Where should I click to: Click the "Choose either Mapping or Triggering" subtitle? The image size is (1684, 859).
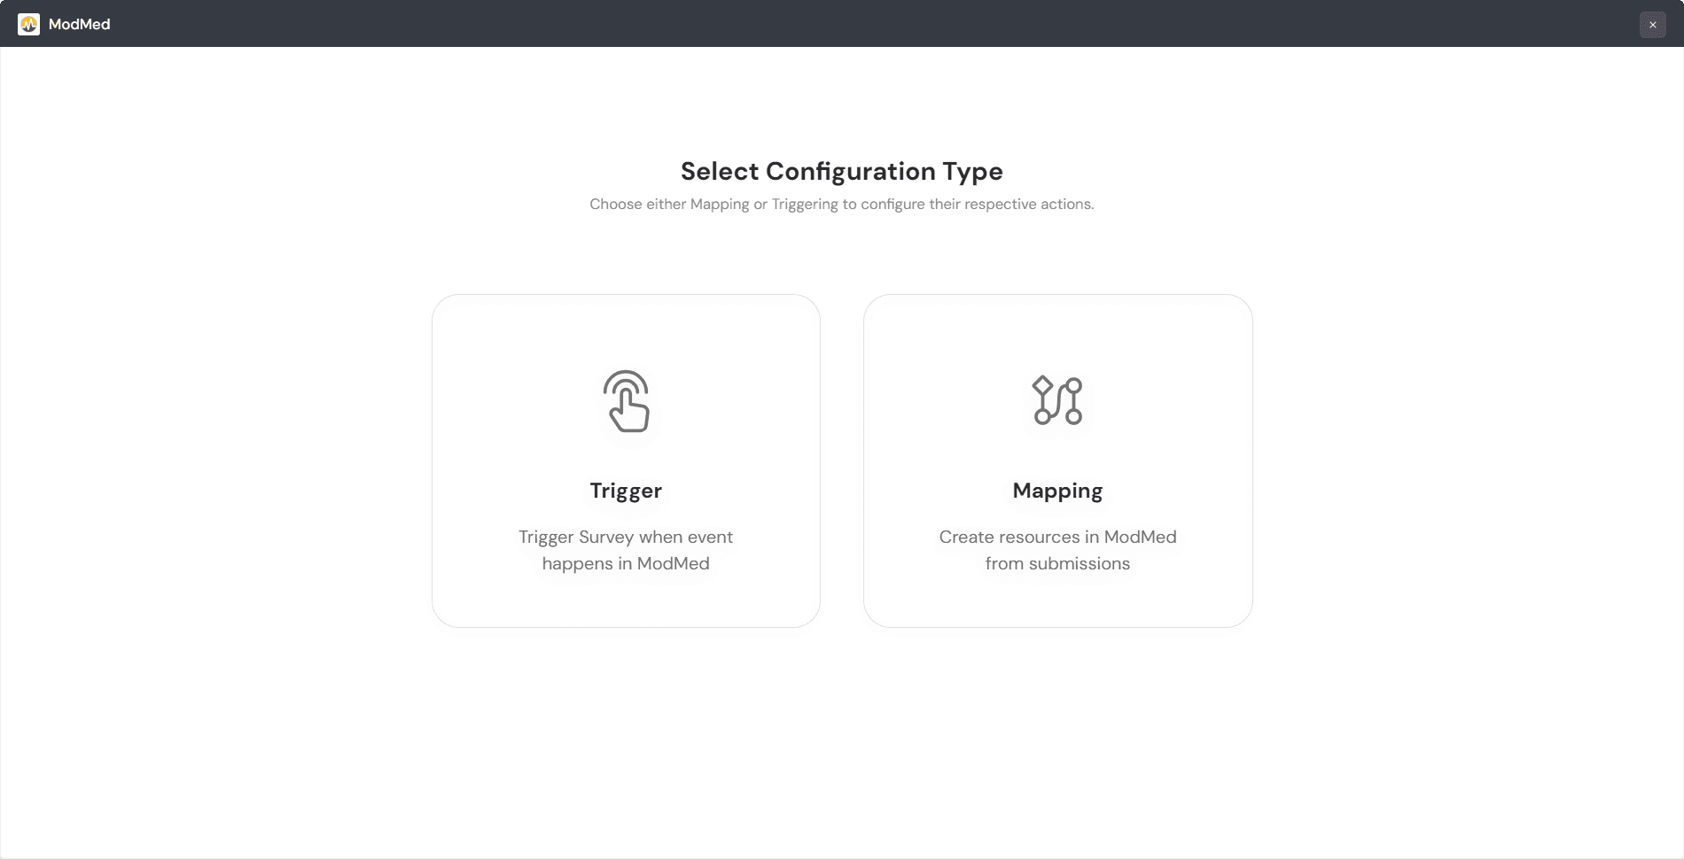841,204
